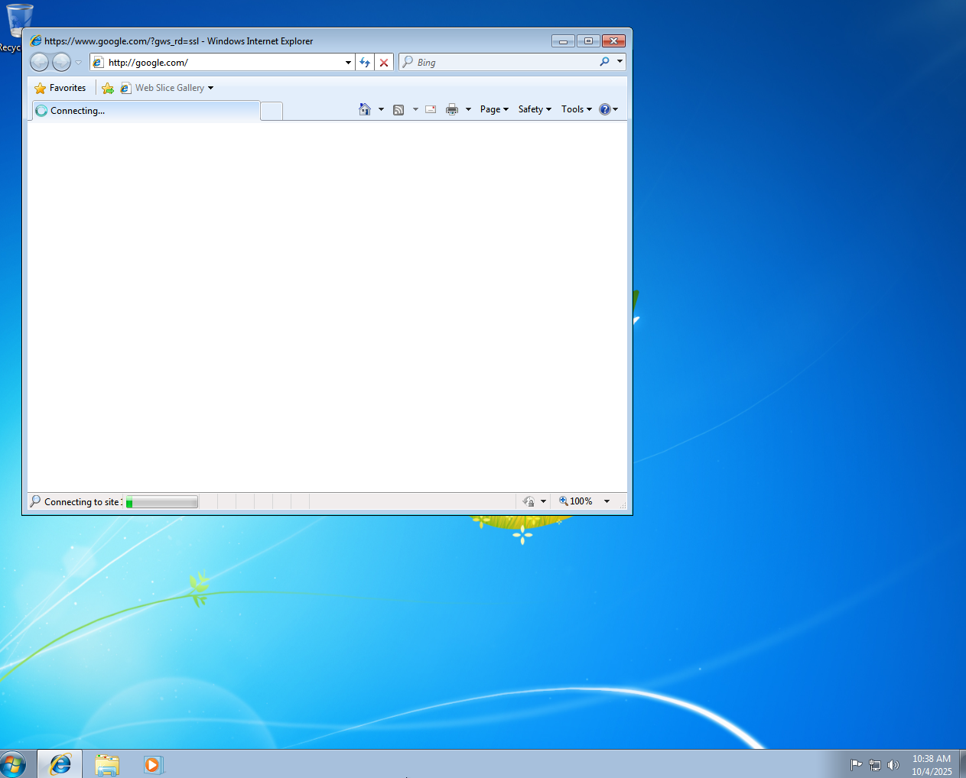Open the Web Slice Gallery link
This screenshot has height=778, width=966.
(163, 88)
